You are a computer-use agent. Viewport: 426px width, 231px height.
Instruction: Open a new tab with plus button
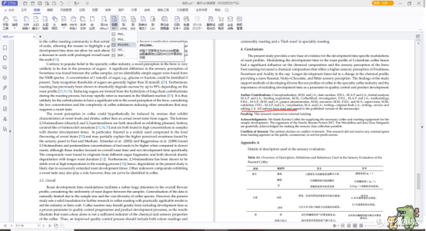41,36
